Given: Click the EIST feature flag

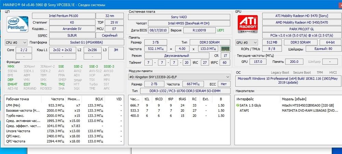Looking at the screenshot, I should [x=27, y=84].
